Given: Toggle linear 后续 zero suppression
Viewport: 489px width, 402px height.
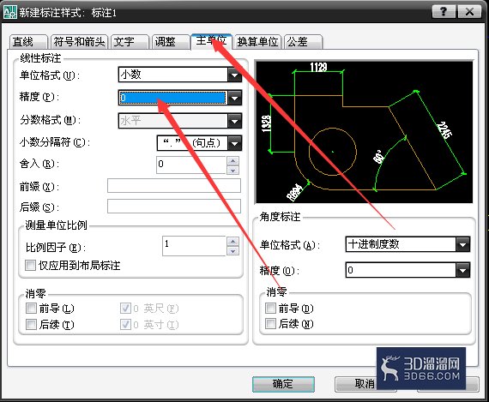Looking at the screenshot, I should coord(31,325).
